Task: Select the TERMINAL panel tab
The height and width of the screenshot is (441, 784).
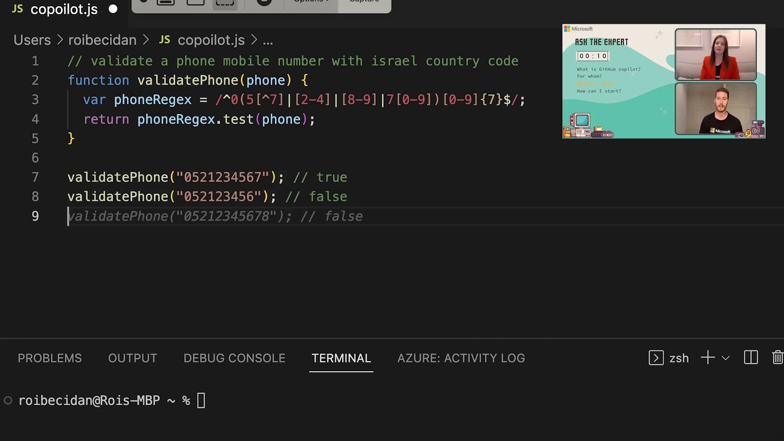Action: click(341, 358)
